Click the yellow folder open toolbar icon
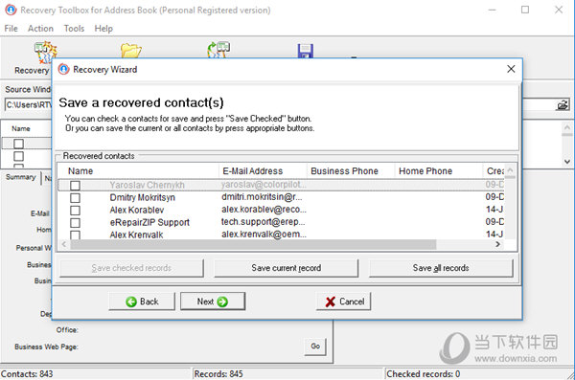 tap(131, 51)
